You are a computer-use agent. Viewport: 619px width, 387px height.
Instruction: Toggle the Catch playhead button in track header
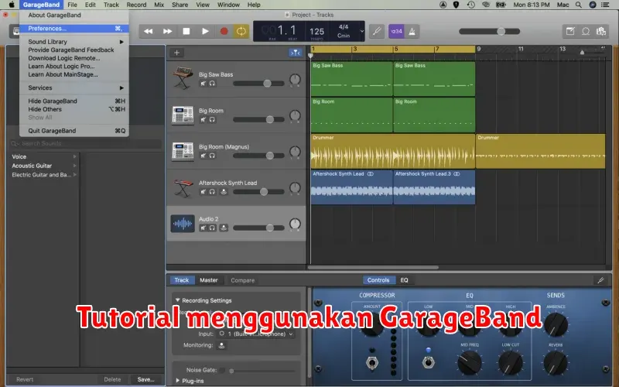point(295,53)
